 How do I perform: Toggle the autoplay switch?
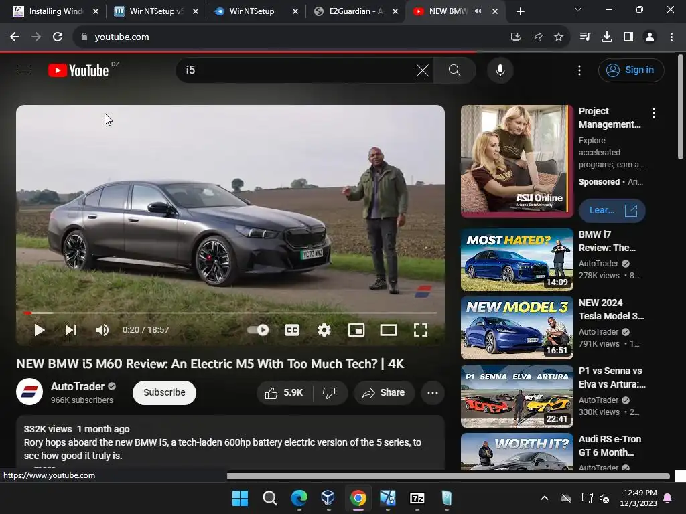point(258,330)
